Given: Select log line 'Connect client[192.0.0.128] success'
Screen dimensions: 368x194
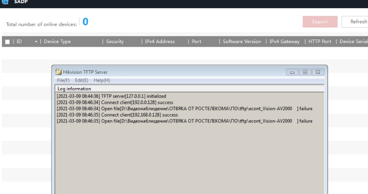Looking at the screenshot, I should [x=115, y=102].
